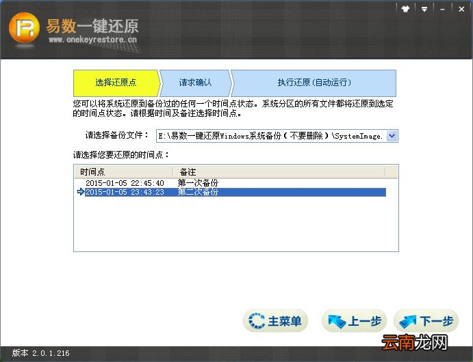This screenshot has width=473, height=362.
Task: Click the arrow marker beside selected row
Action: coord(81,192)
